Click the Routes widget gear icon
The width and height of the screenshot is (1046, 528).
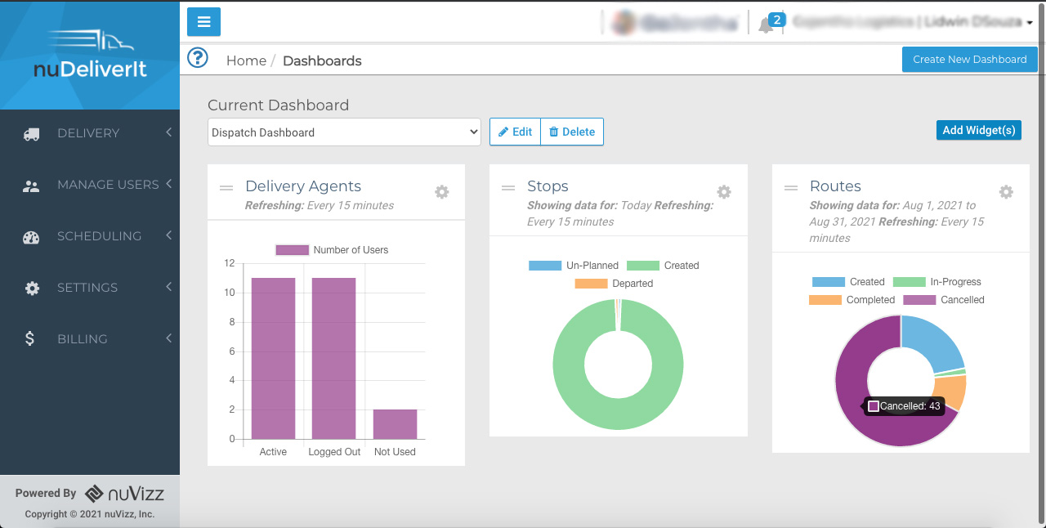[x=1005, y=192]
